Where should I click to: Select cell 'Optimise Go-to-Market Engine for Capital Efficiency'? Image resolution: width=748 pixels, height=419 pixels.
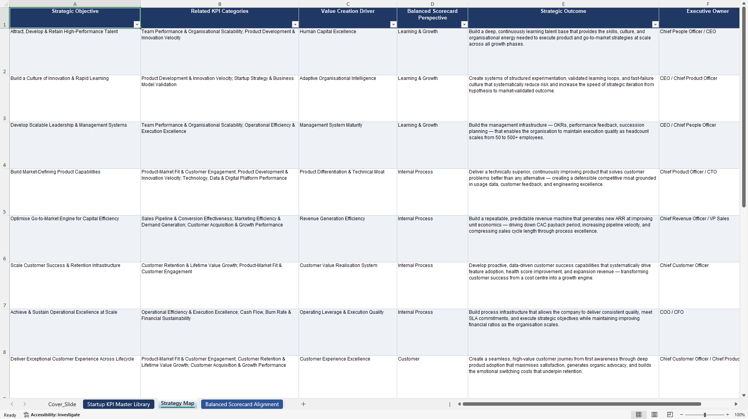click(x=75, y=239)
